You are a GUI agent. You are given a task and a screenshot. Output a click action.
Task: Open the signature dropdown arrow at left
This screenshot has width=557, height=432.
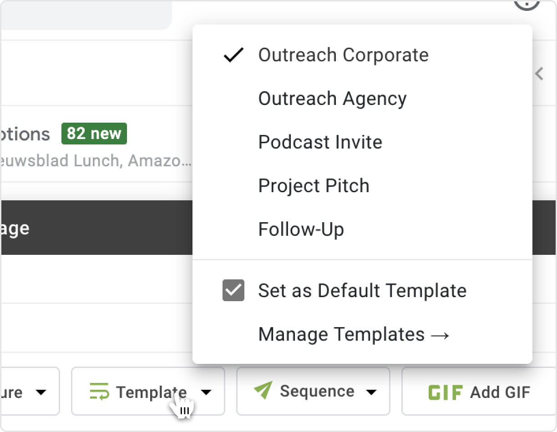[41, 392]
